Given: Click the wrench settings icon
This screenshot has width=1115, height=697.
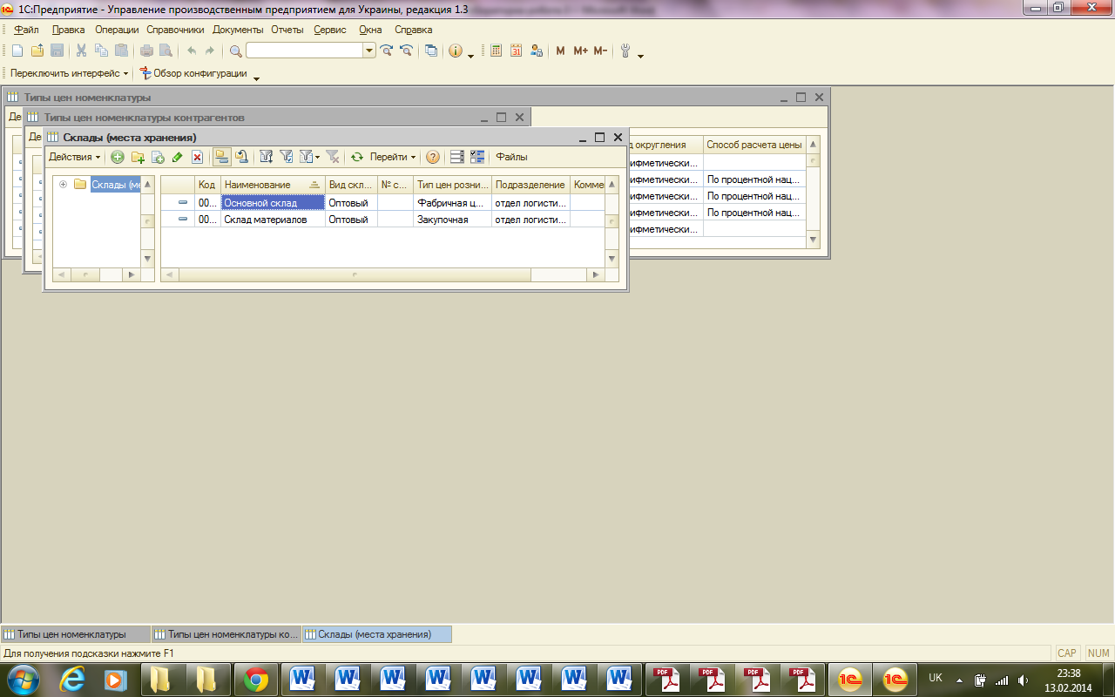Looking at the screenshot, I should [x=625, y=51].
